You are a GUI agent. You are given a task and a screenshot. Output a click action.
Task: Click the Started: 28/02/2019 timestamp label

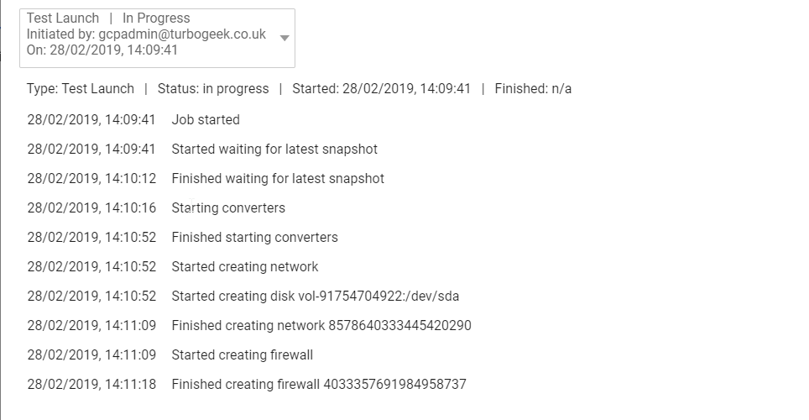381,89
